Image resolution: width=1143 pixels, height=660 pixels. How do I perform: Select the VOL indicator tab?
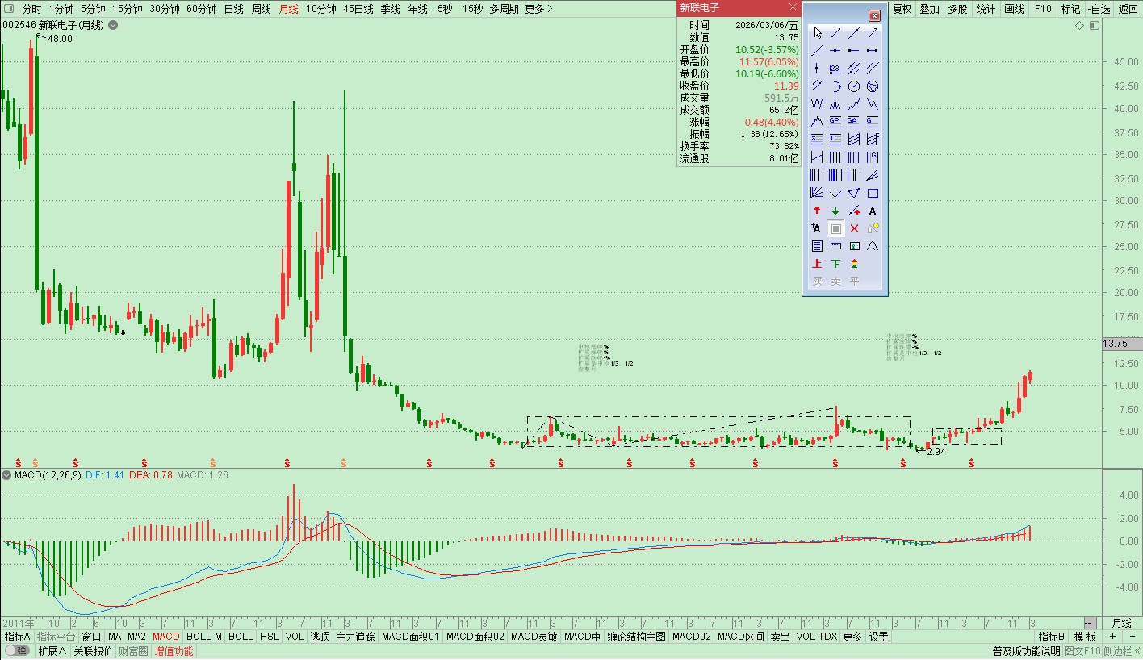point(295,637)
